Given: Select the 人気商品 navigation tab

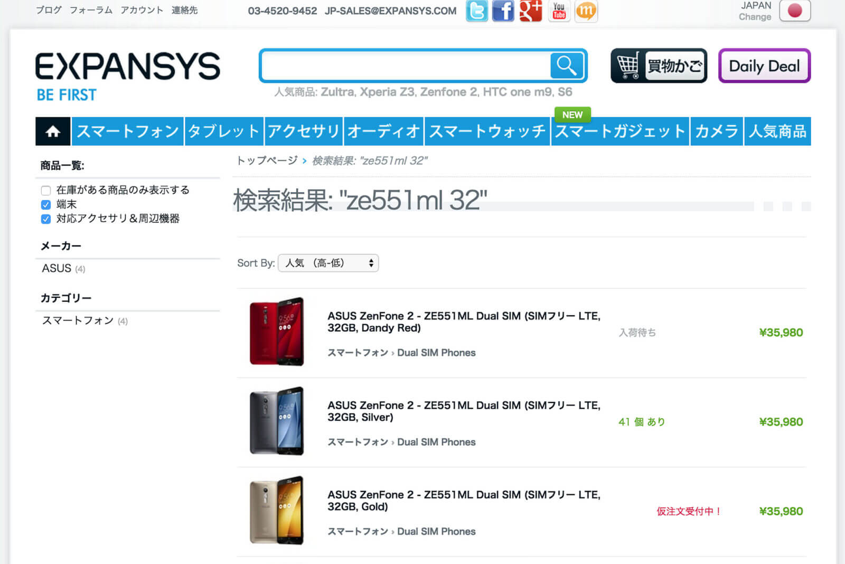Looking at the screenshot, I should 777,131.
